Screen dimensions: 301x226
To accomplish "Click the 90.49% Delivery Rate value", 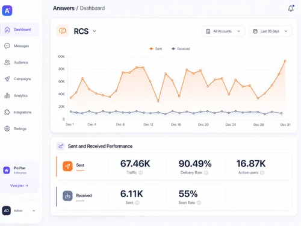I will (195, 163).
